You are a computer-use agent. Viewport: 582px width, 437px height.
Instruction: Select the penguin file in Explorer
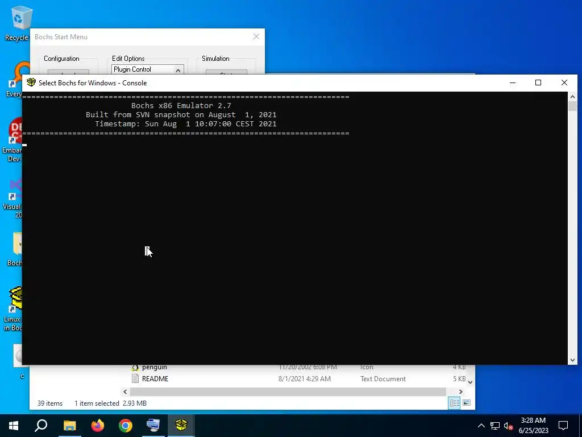point(155,367)
